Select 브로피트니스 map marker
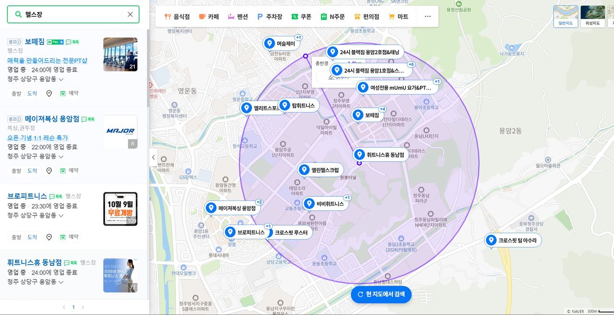 [x=247, y=233]
